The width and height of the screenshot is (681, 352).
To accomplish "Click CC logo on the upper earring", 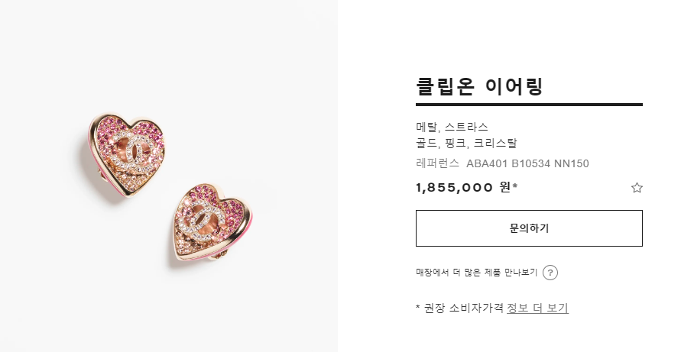I will (138, 153).
